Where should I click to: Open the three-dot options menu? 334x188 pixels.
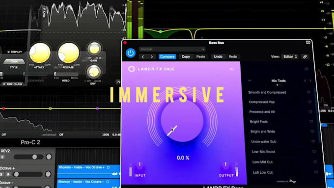click(x=231, y=69)
